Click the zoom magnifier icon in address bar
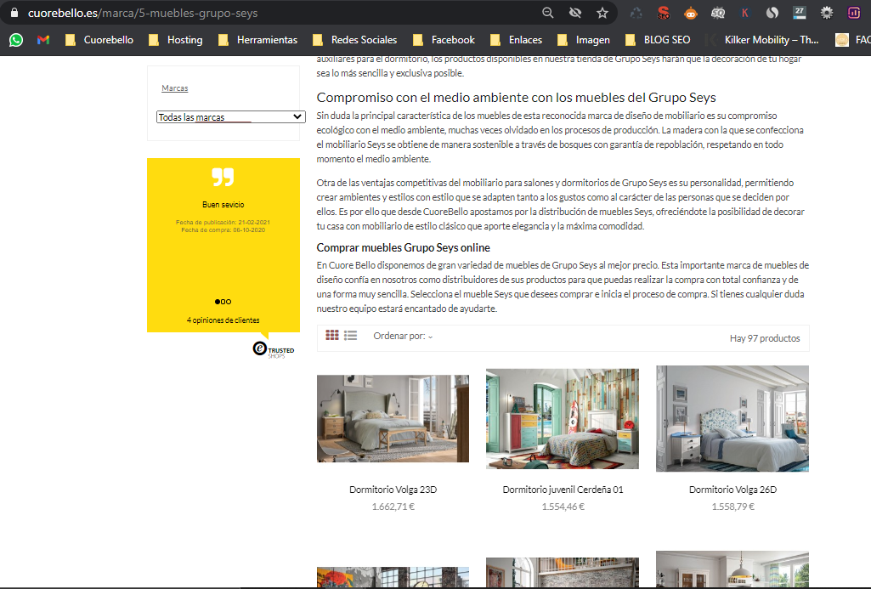 (x=548, y=13)
